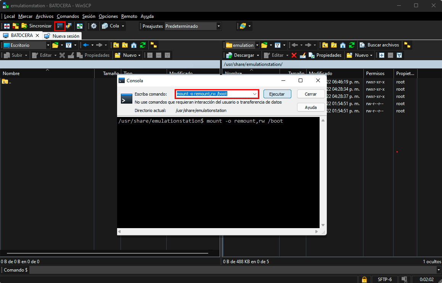
Task: Click Ayuda button in the Consola dialog
Action: click(311, 107)
